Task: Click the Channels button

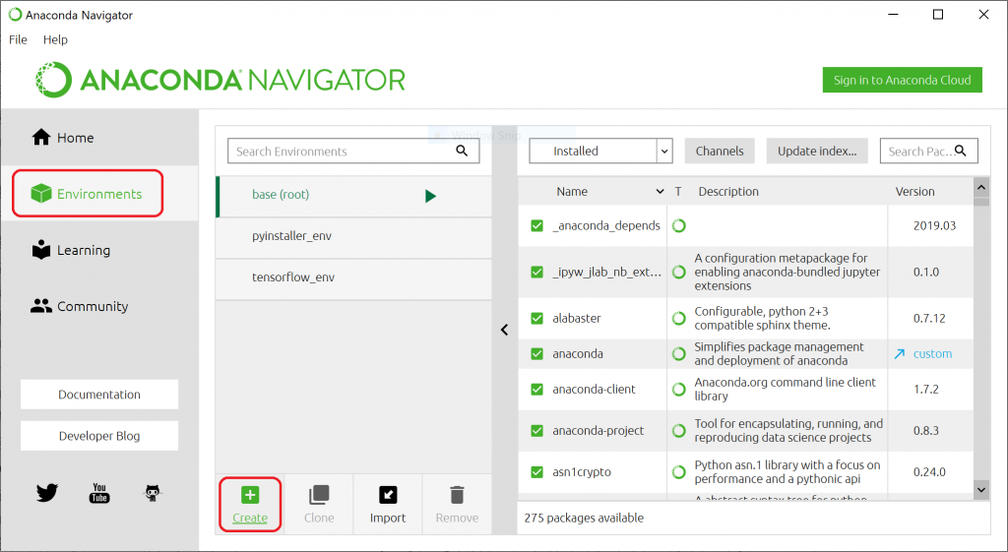Action: click(x=720, y=151)
